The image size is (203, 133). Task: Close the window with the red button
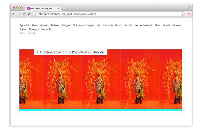pyautogui.click(x=14, y=8)
